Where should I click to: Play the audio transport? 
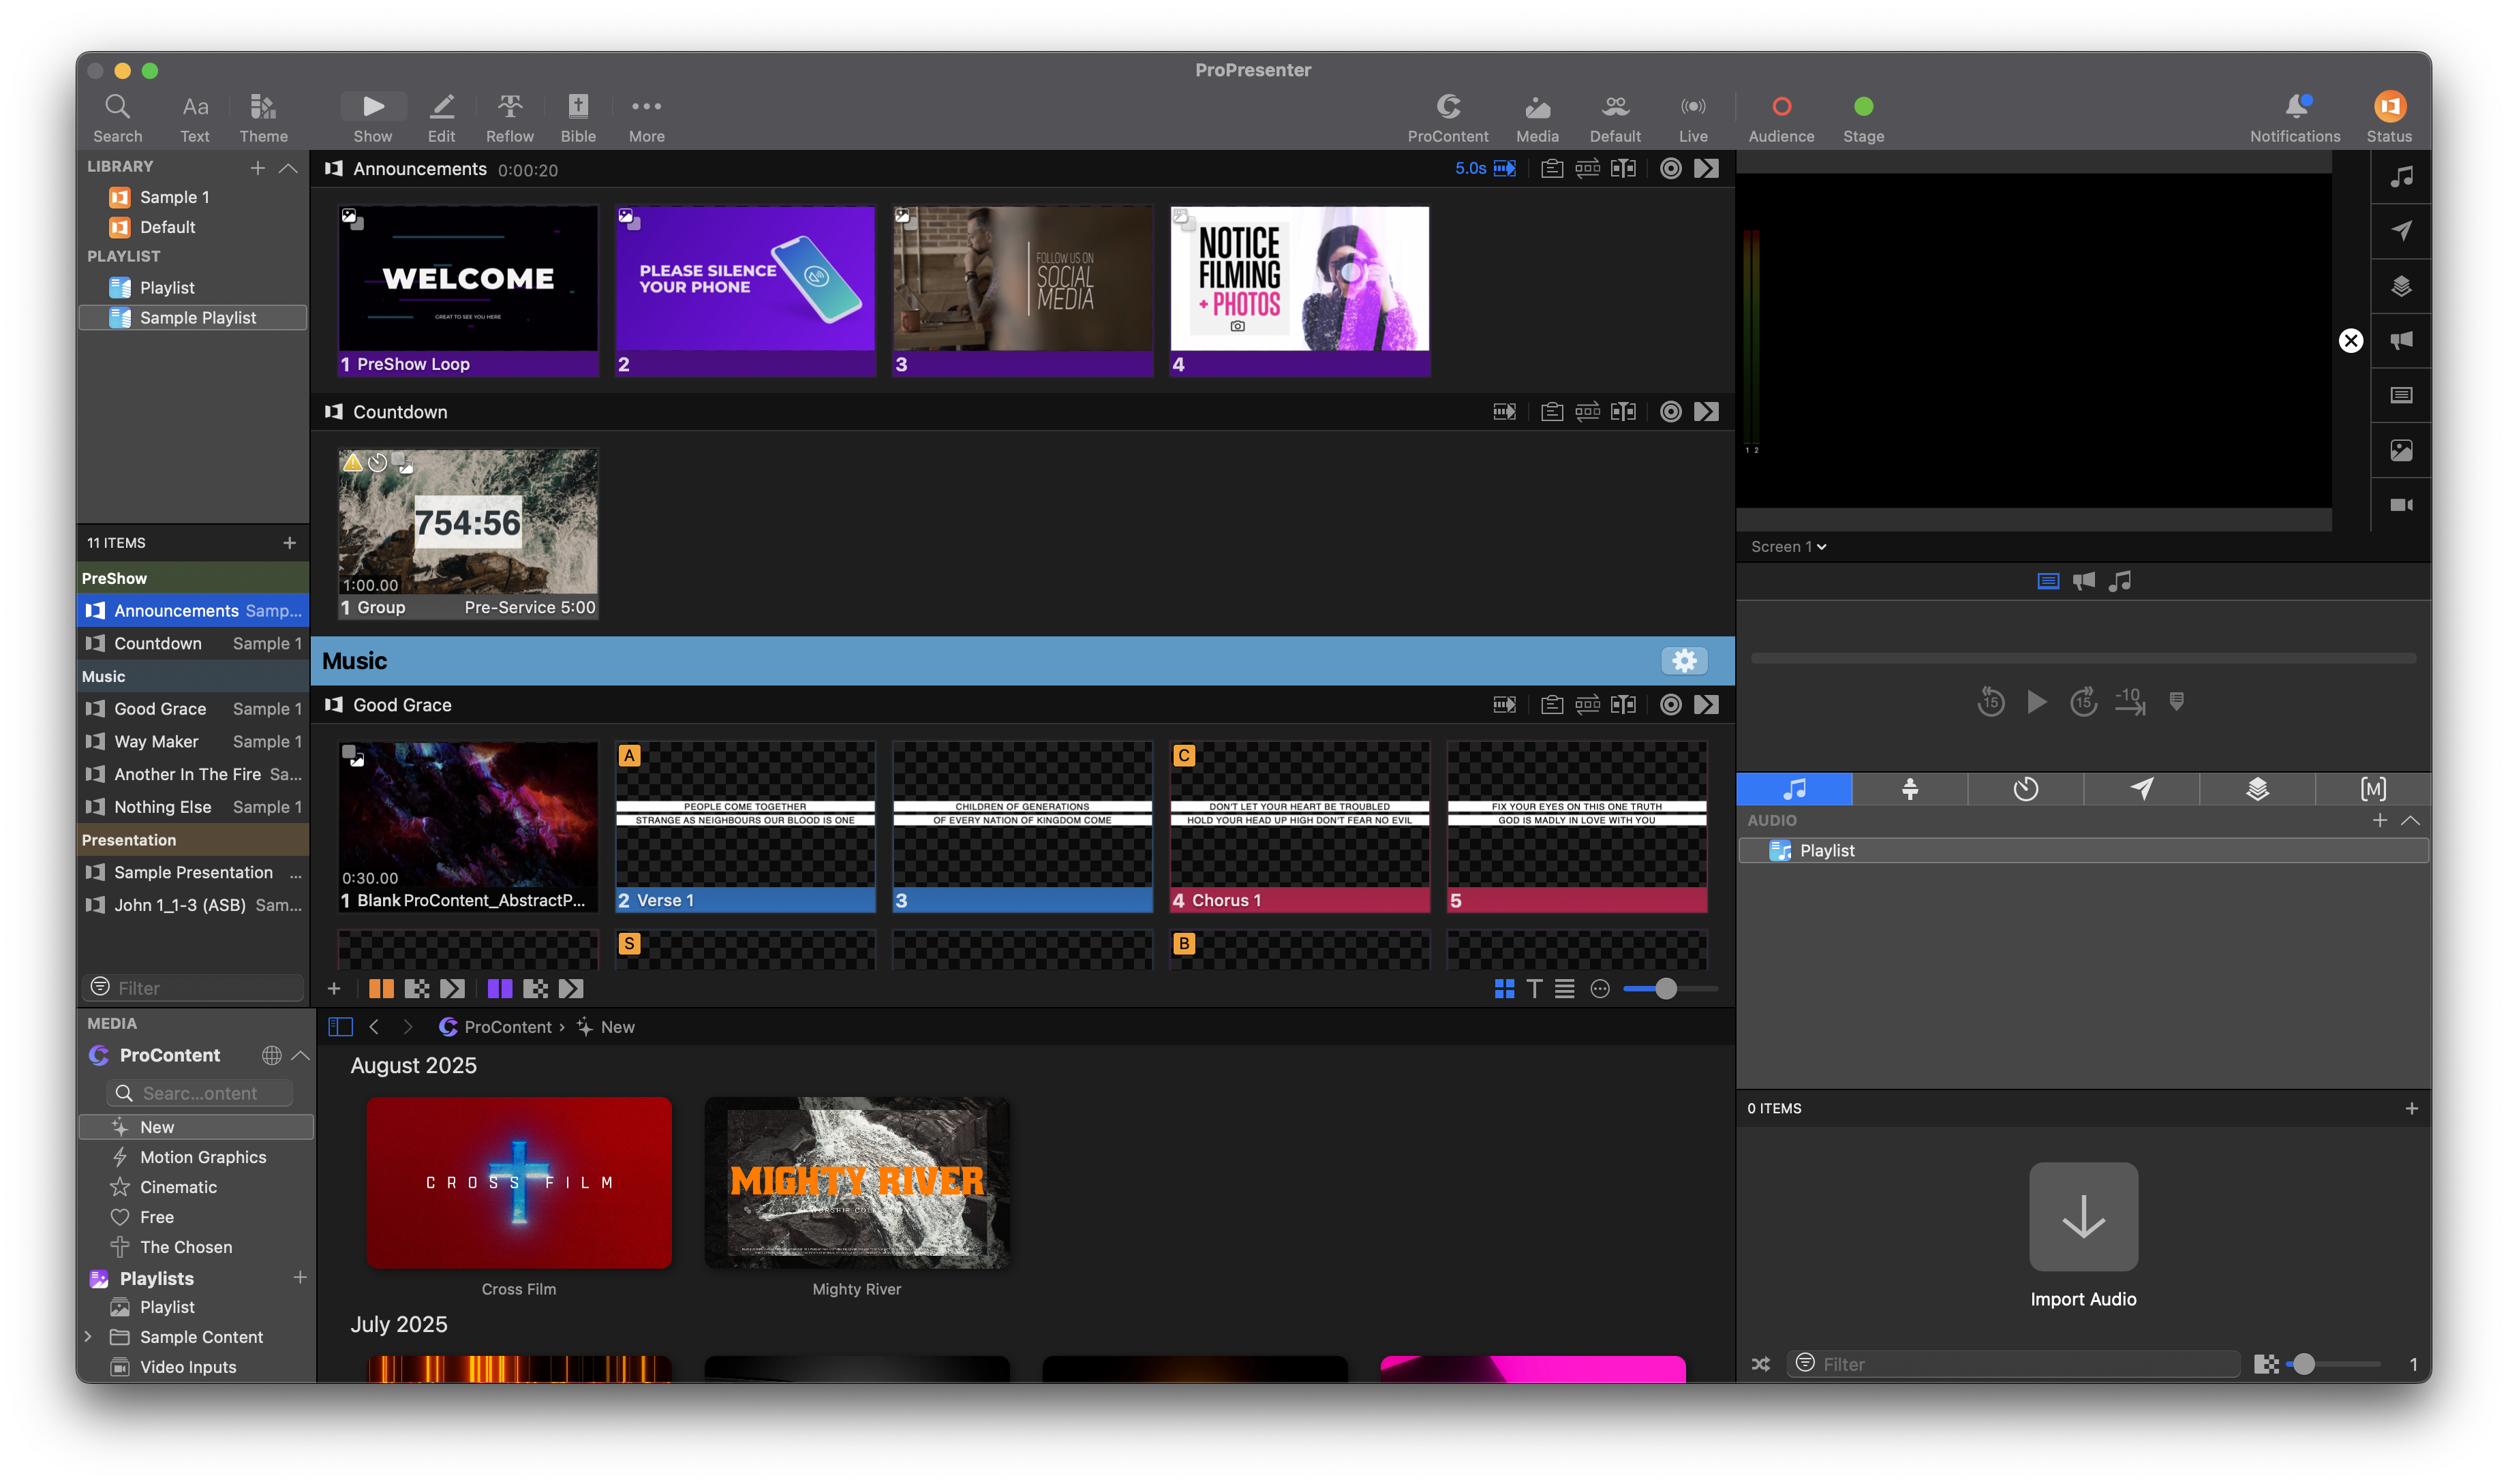click(x=2036, y=702)
